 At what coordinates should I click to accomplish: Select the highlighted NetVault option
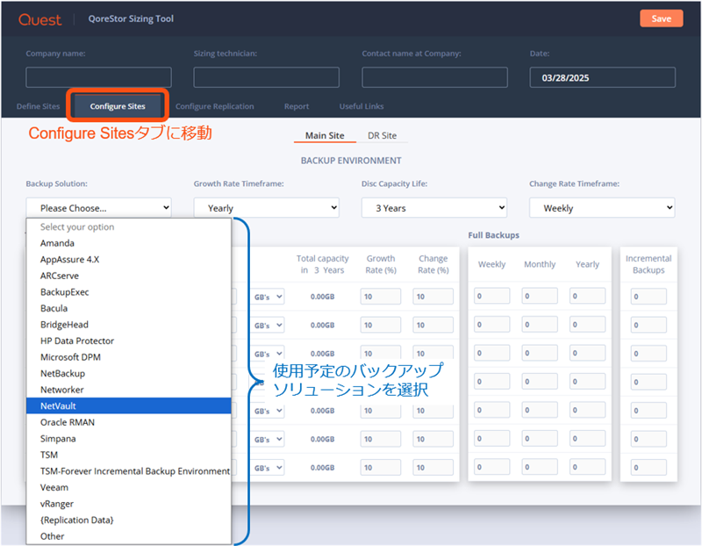coord(129,406)
